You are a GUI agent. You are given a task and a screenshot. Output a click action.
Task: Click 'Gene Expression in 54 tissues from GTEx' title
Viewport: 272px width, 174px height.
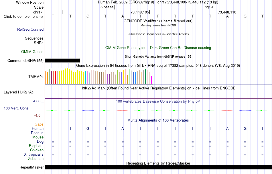point(158,65)
